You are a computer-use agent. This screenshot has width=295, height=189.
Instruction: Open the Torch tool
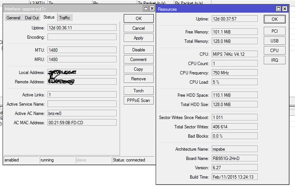[138, 91]
